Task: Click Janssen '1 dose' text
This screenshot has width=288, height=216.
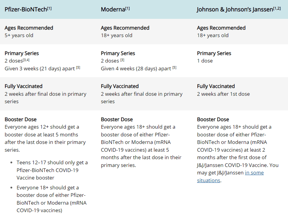Action: (205, 61)
